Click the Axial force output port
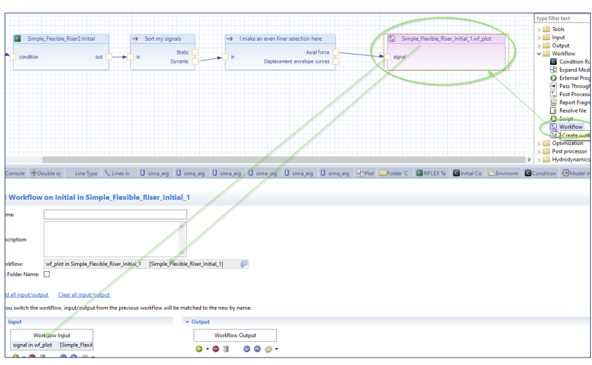The width and height of the screenshot is (592, 365). pyautogui.click(x=335, y=52)
